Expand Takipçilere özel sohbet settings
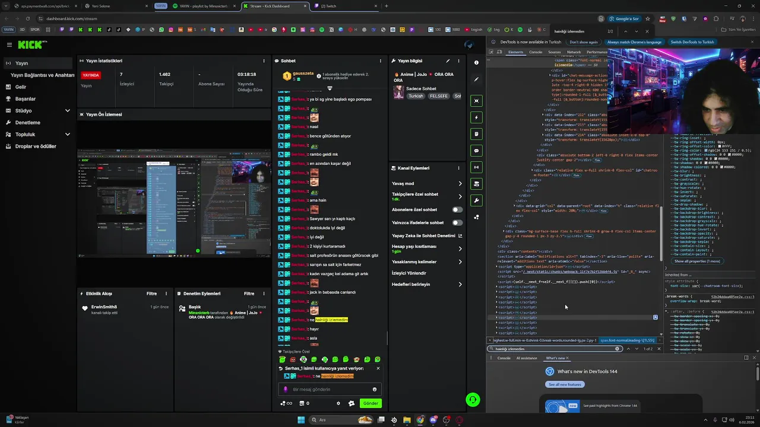Screen dimensions: 760x427 pos(460,196)
